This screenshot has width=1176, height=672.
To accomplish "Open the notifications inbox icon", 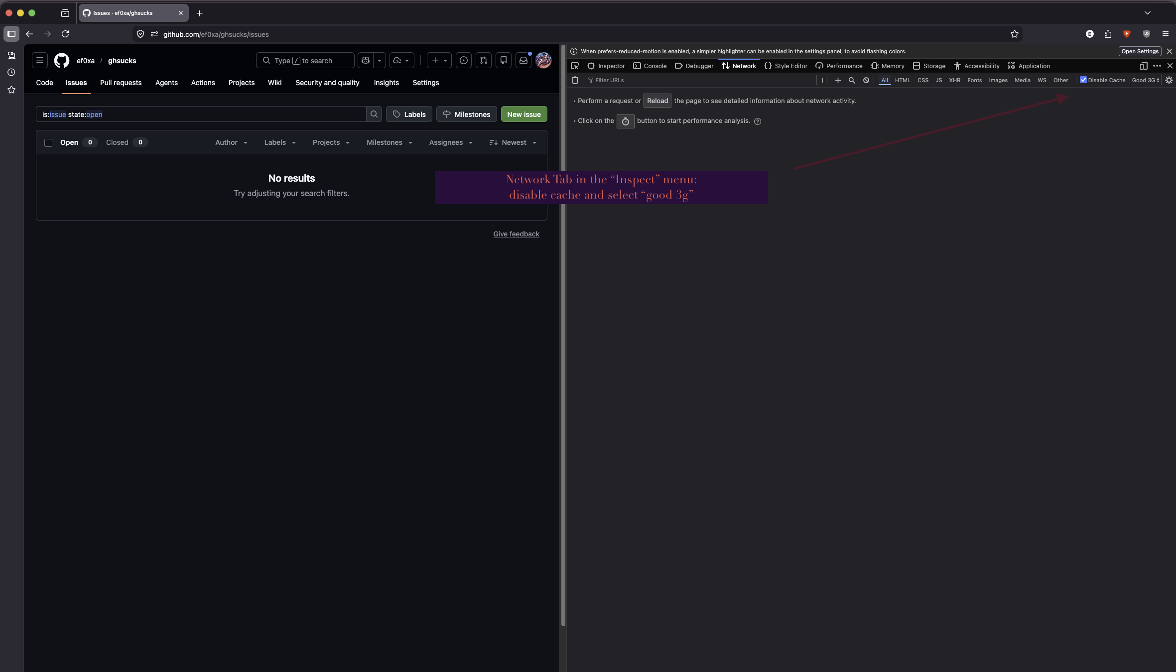I will 523,60.
